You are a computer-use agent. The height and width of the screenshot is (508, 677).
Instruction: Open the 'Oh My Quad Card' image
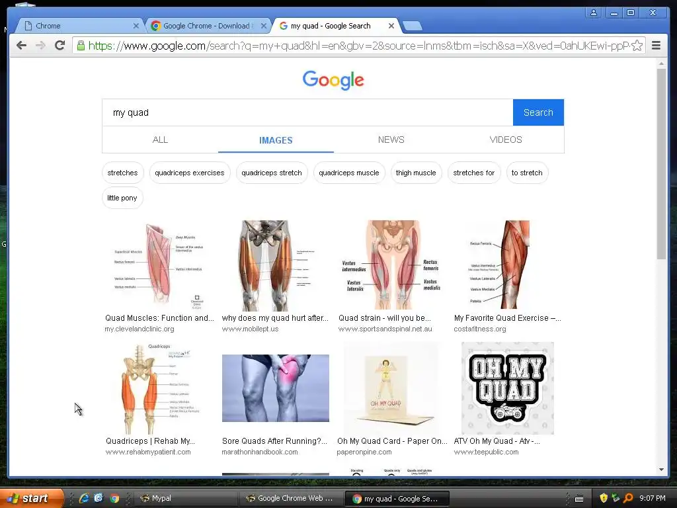pyautogui.click(x=391, y=388)
